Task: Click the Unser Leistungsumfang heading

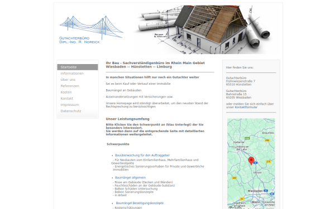Action: pyautogui.click(x=127, y=119)
